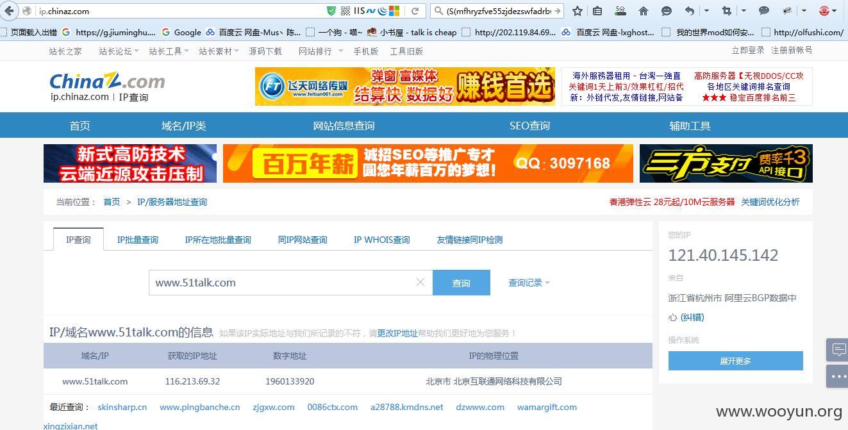848x430 pixels.
Task: Click the smiley face chat icon
Action: click(667, 11)
